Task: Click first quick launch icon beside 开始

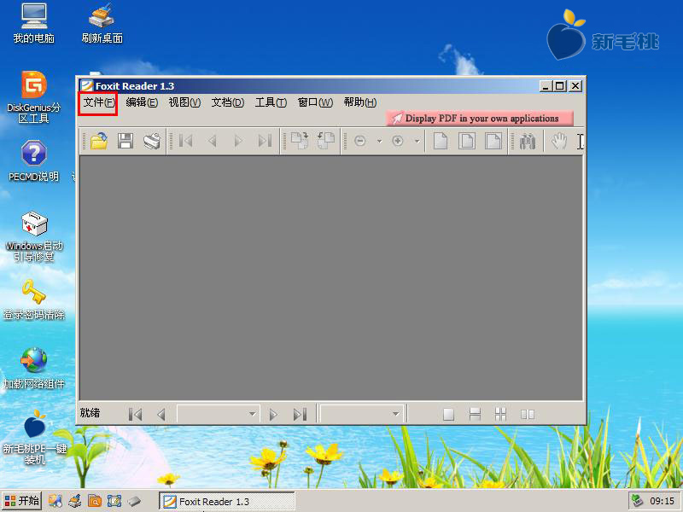Action: tap(55, 501)
